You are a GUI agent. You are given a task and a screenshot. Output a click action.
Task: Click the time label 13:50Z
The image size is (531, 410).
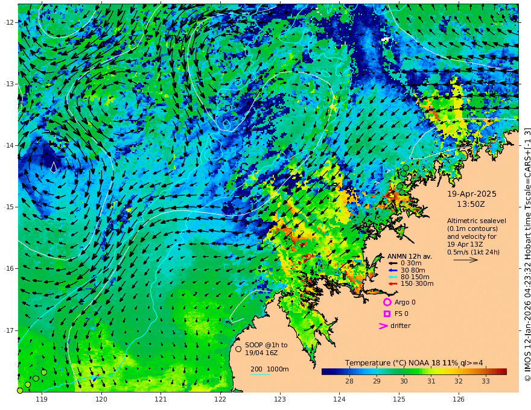(x=471, y=204)
